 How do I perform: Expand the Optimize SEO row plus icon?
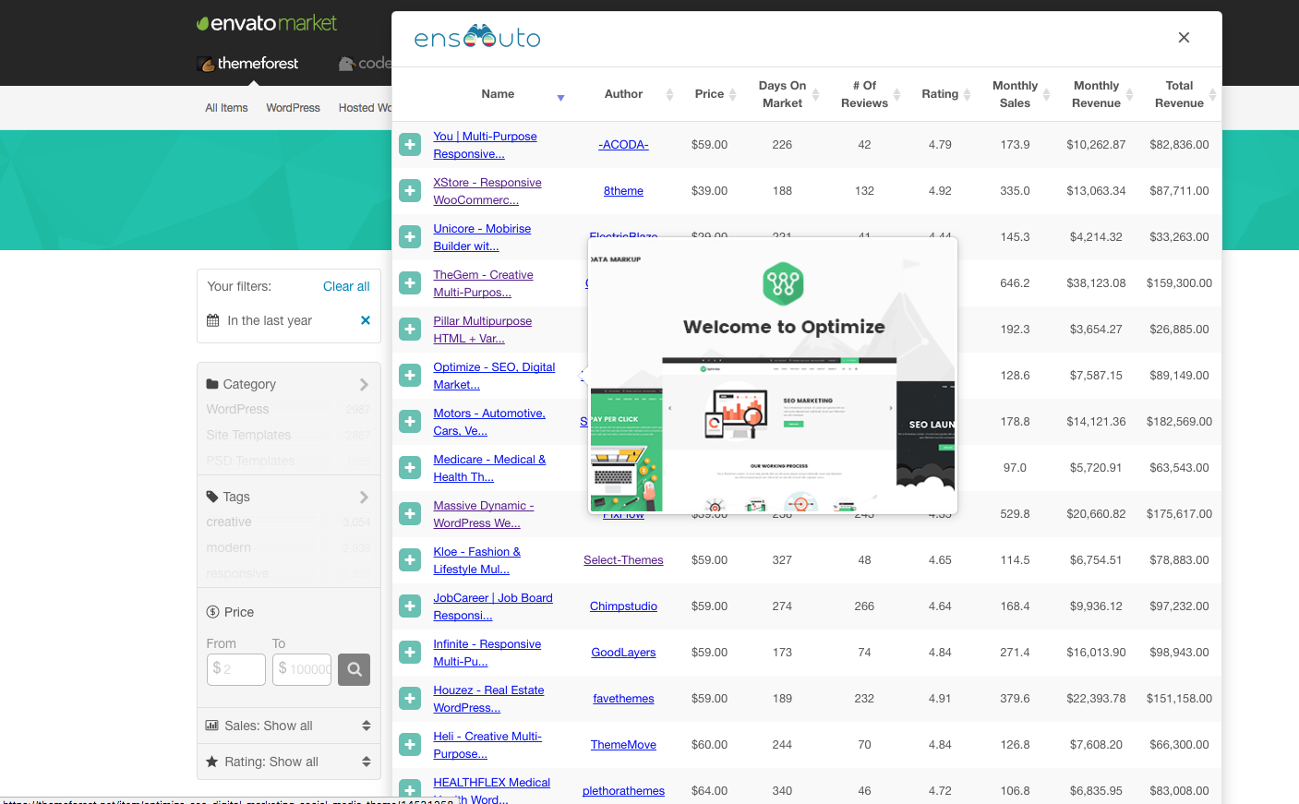pyautogui.click(x=410, y=376)
